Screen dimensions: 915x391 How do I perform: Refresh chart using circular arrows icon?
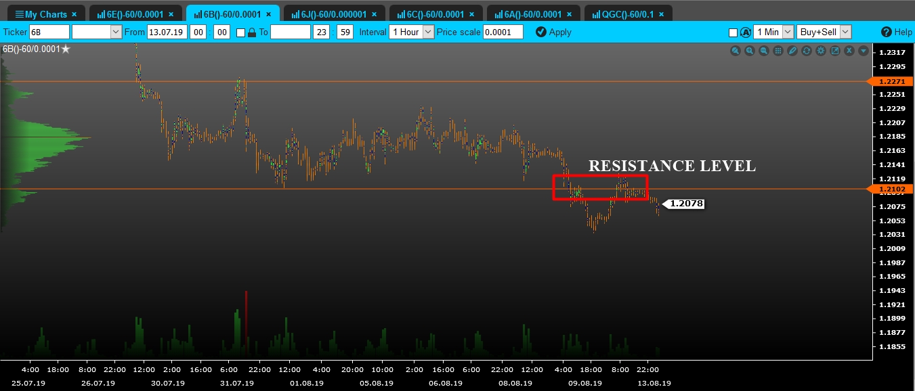(x=807, y=51)
